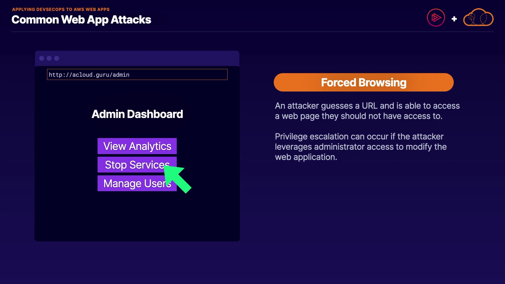The image size is (505, 284).
Task: Click the horizontal divider under the title
Action: [x=252, y=32]
